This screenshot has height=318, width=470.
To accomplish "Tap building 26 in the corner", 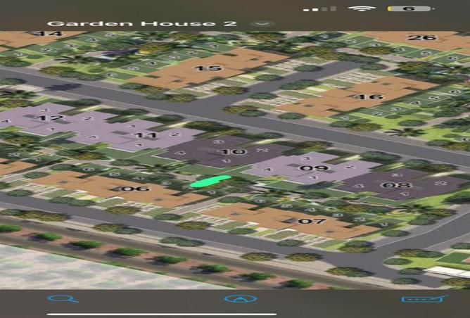I will click(422, 37).
